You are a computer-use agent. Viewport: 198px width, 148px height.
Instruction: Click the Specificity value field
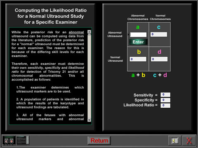[165, 100]
